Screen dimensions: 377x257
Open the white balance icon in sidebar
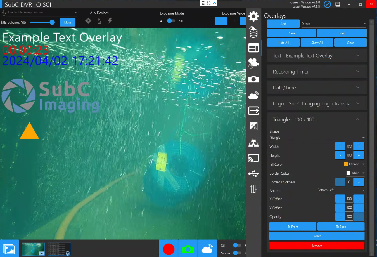tap(253, 126)
